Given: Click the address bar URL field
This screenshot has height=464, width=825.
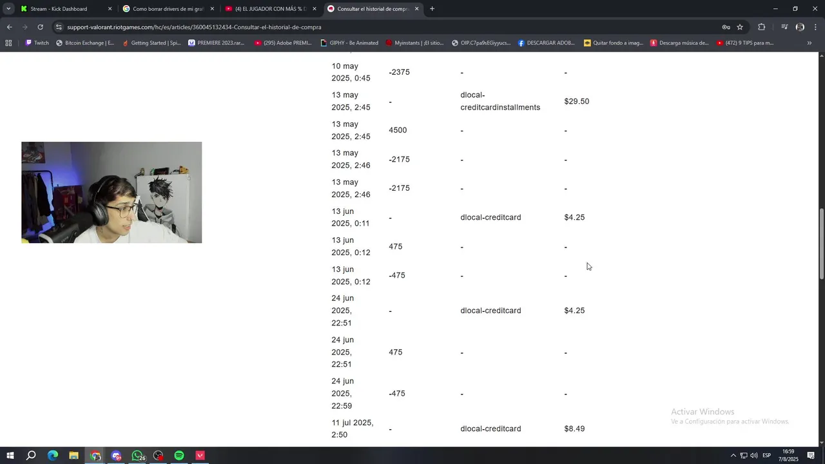Looking at the screenshot, I should tap(387, 27).
